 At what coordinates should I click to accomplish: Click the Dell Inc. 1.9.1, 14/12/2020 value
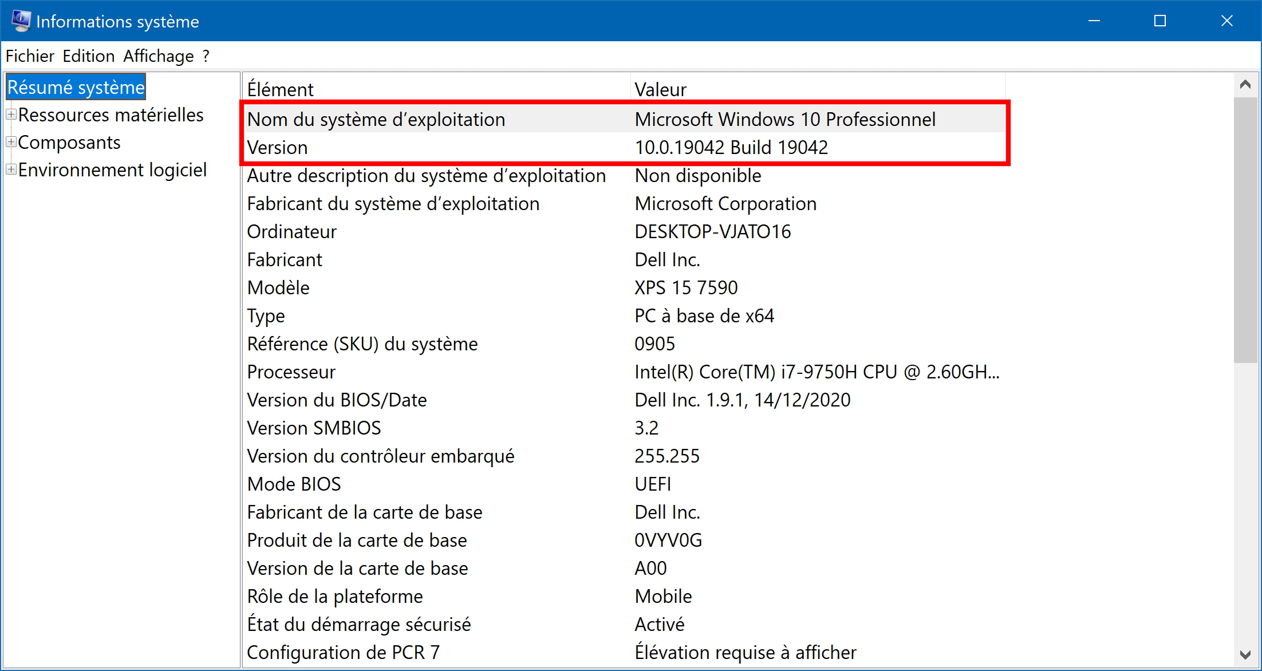tap(742, 400)
